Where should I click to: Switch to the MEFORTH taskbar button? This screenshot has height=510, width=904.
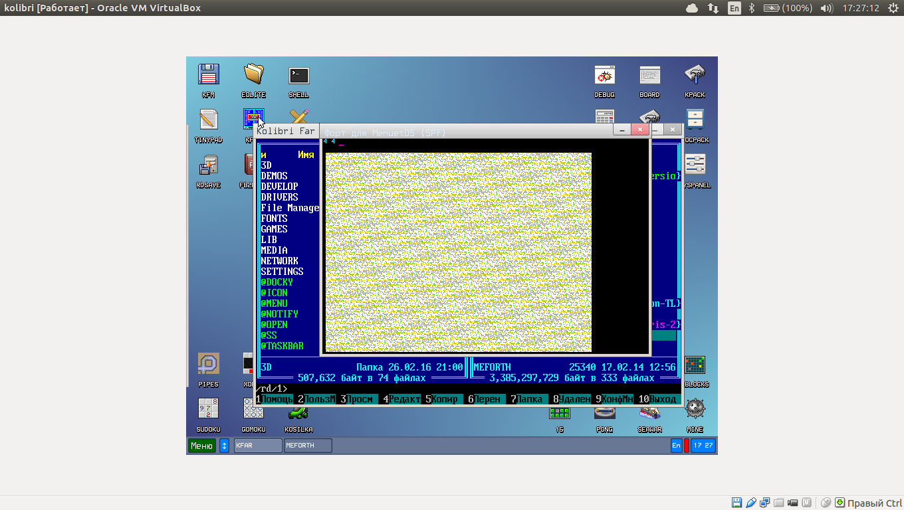point(307,446)
